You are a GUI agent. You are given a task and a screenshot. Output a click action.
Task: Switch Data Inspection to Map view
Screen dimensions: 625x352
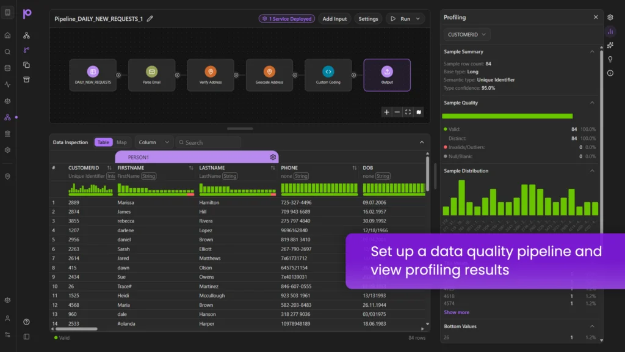(x=121, y=142)
